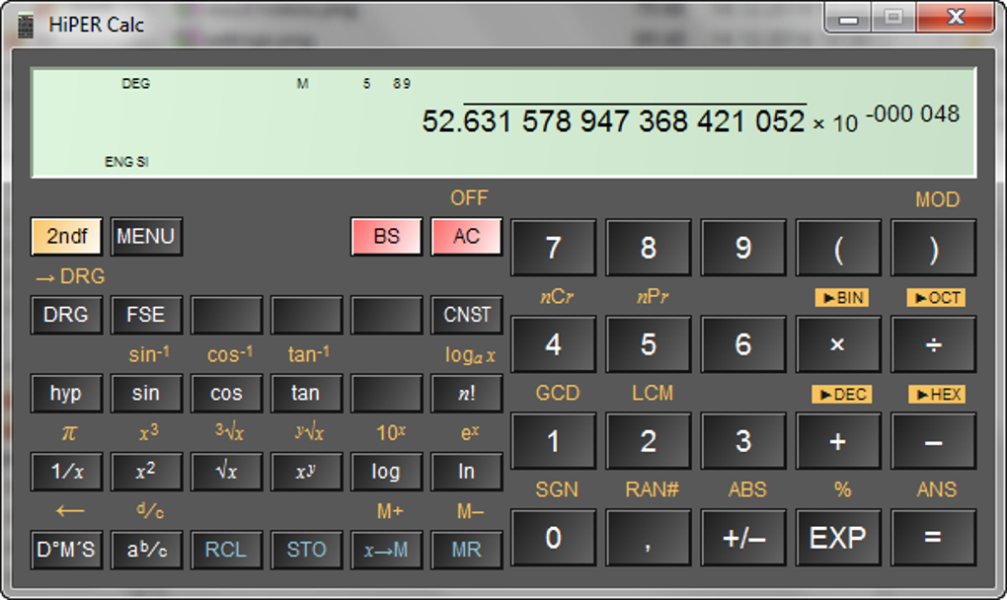This screenshot has width=1007, height=600.
Task: Click the log key
Action: coord(387,472)
